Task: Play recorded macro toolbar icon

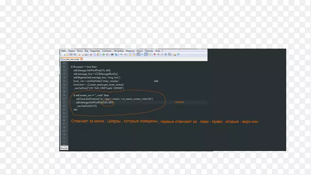Action: [162, 54]
